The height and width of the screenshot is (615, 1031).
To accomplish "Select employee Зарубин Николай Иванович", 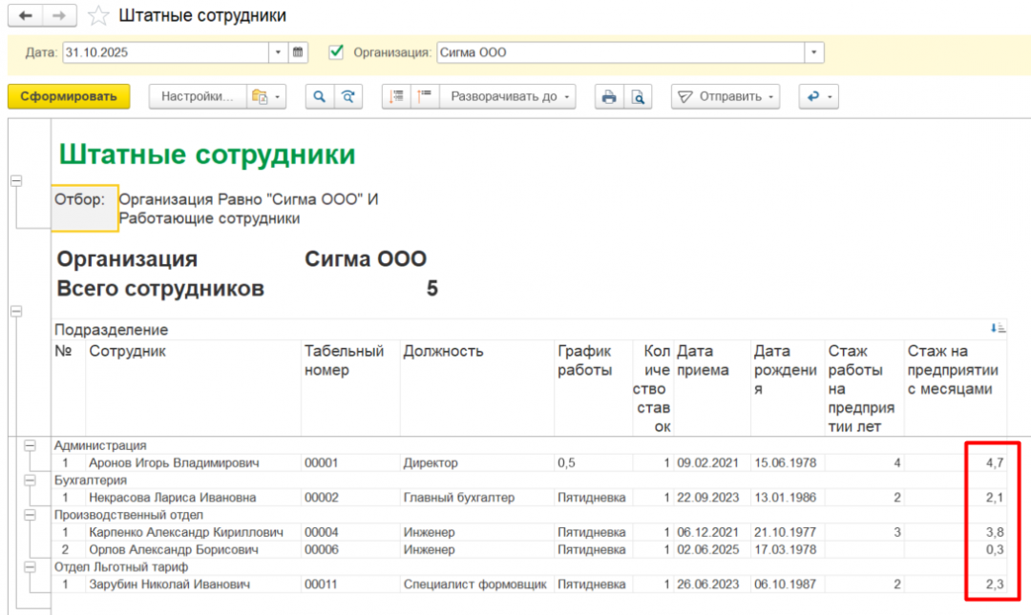I will click(x=170, y=584).
